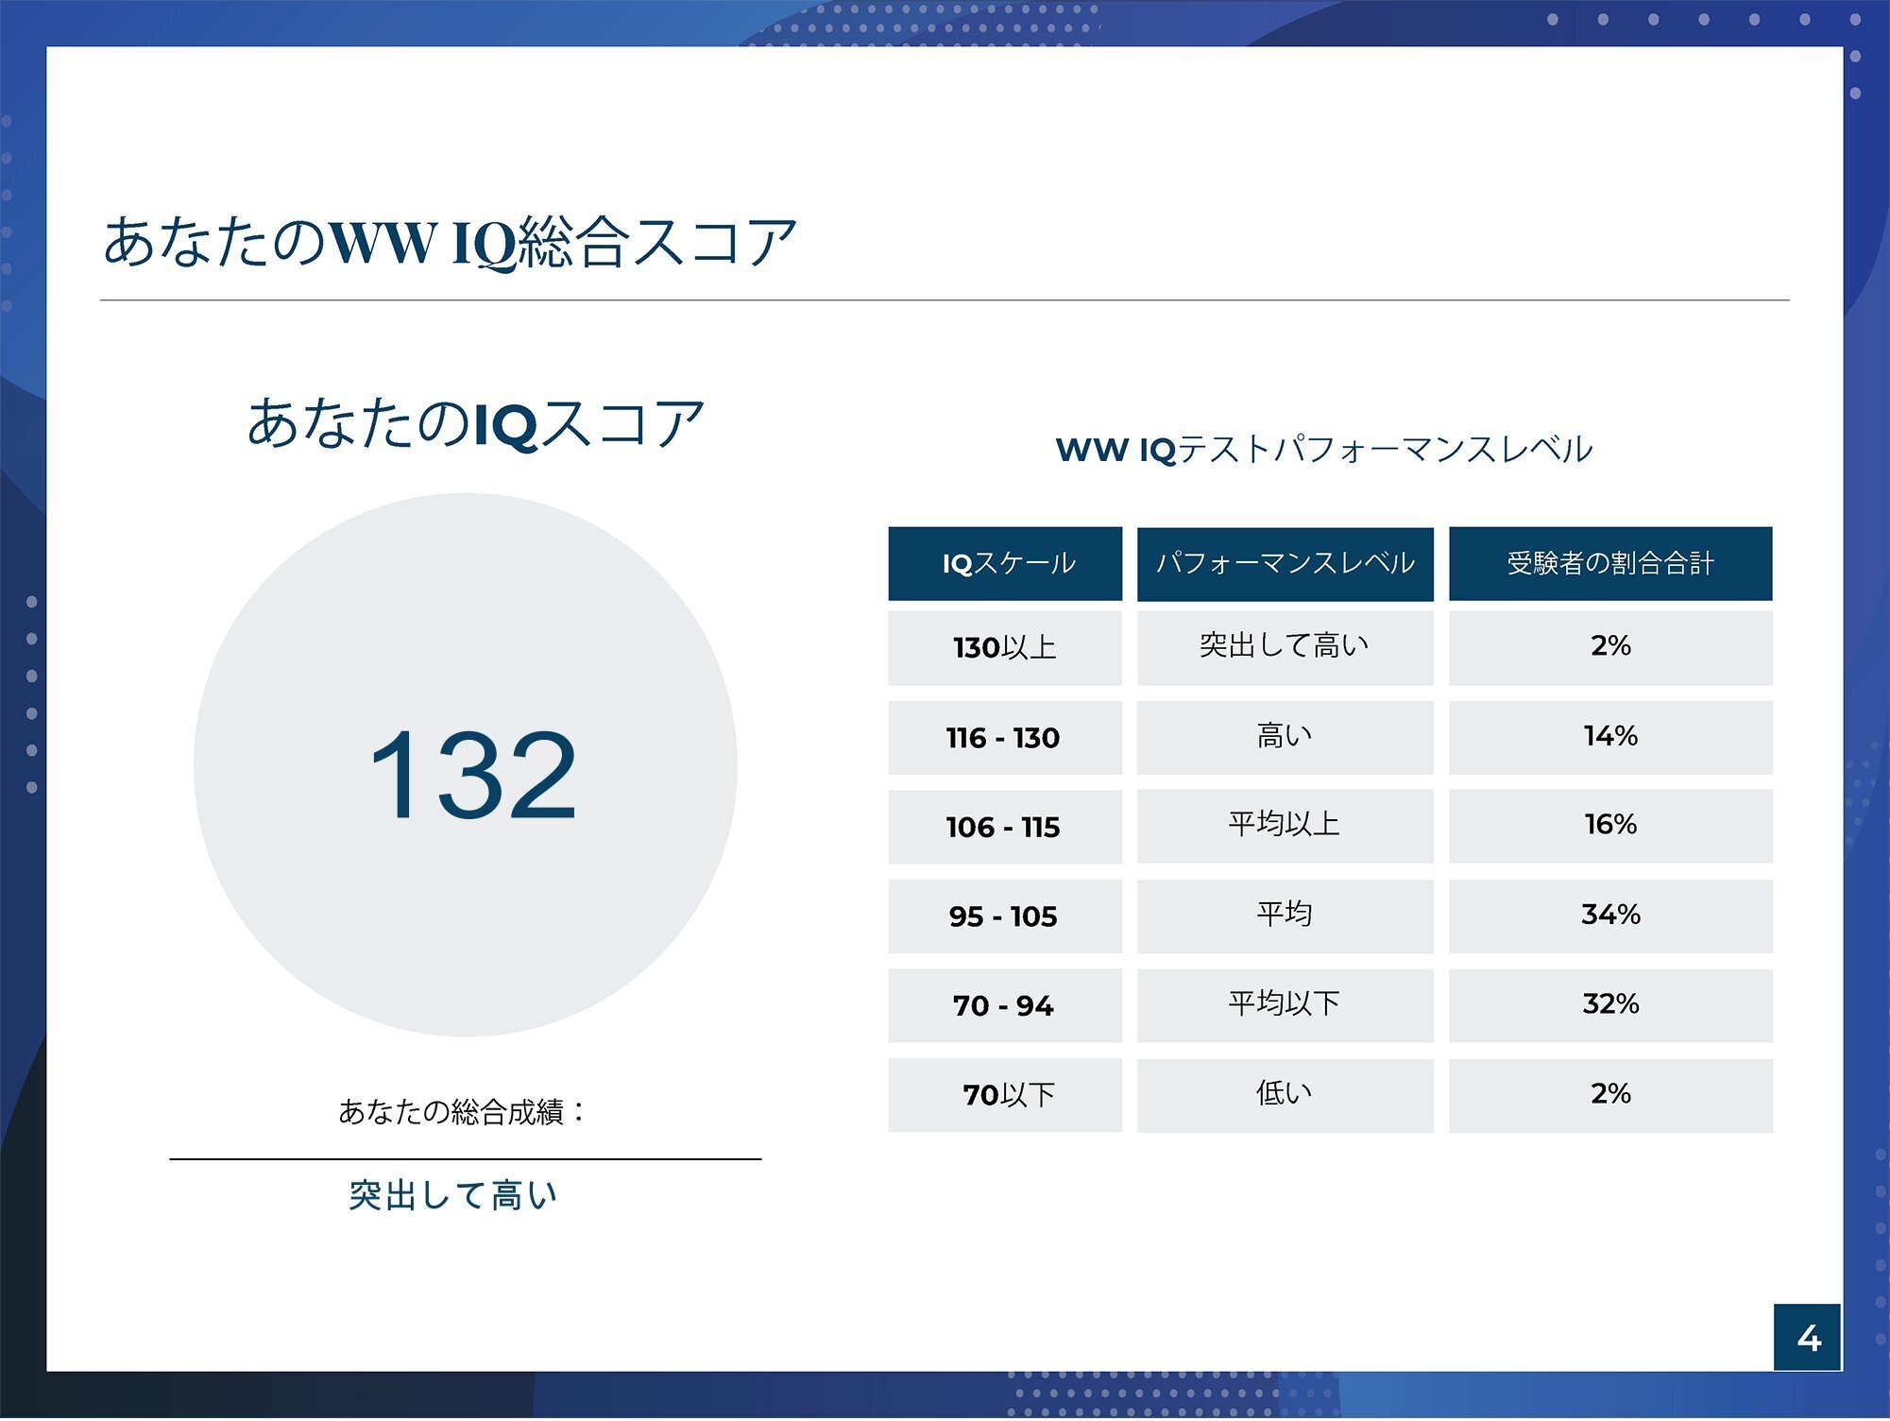Screen dimensions: 1890x1421
Task: Click the 2% cell in the 70以下 row
Action: click(1610, 1096)
